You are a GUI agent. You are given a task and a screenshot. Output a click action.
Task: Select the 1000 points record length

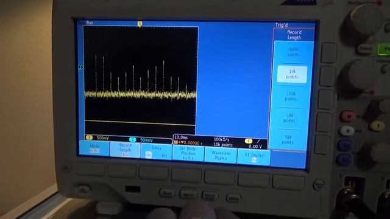[x=294, y=52]
